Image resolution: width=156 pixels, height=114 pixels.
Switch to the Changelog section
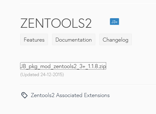pos(115,39)
